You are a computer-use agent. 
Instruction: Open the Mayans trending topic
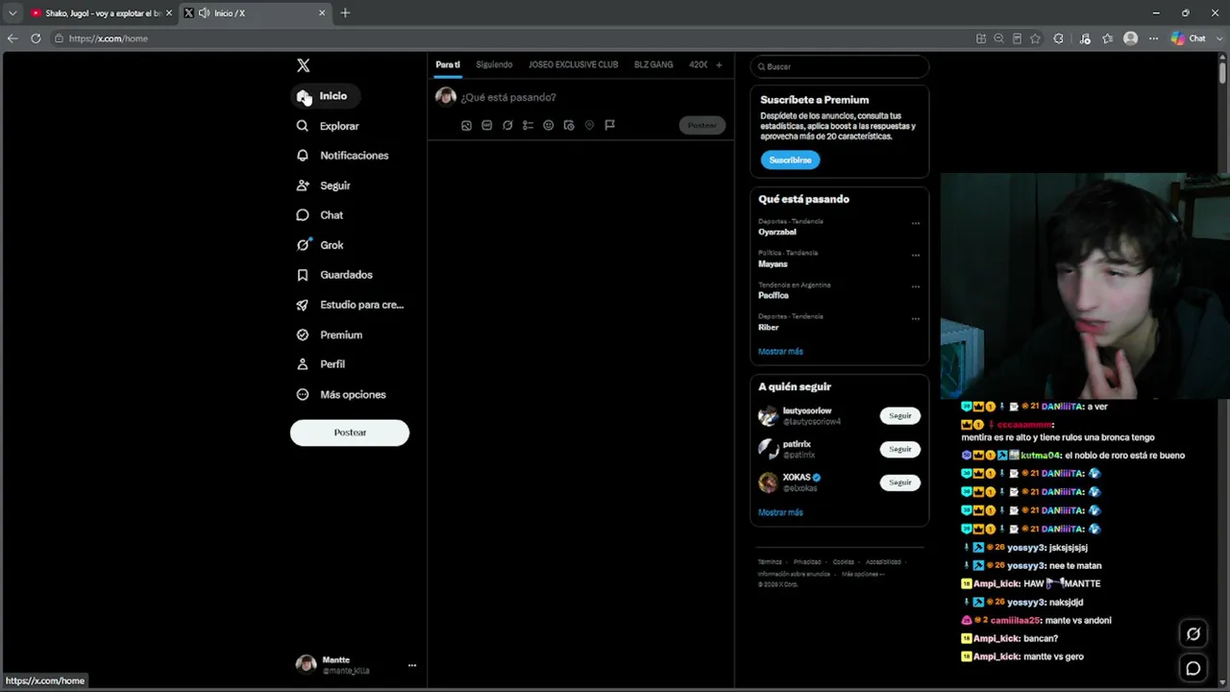pyautogui.click(x=773, y=263)
